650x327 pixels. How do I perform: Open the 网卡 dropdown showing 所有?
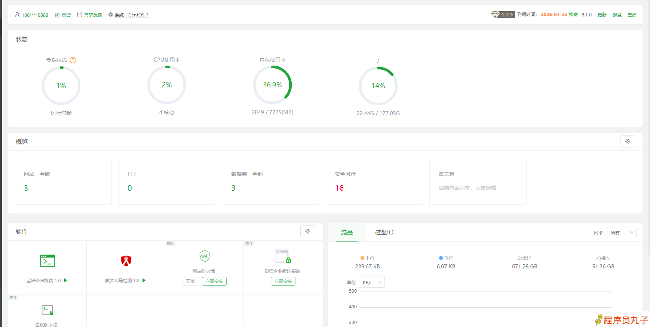pos(622,233)
